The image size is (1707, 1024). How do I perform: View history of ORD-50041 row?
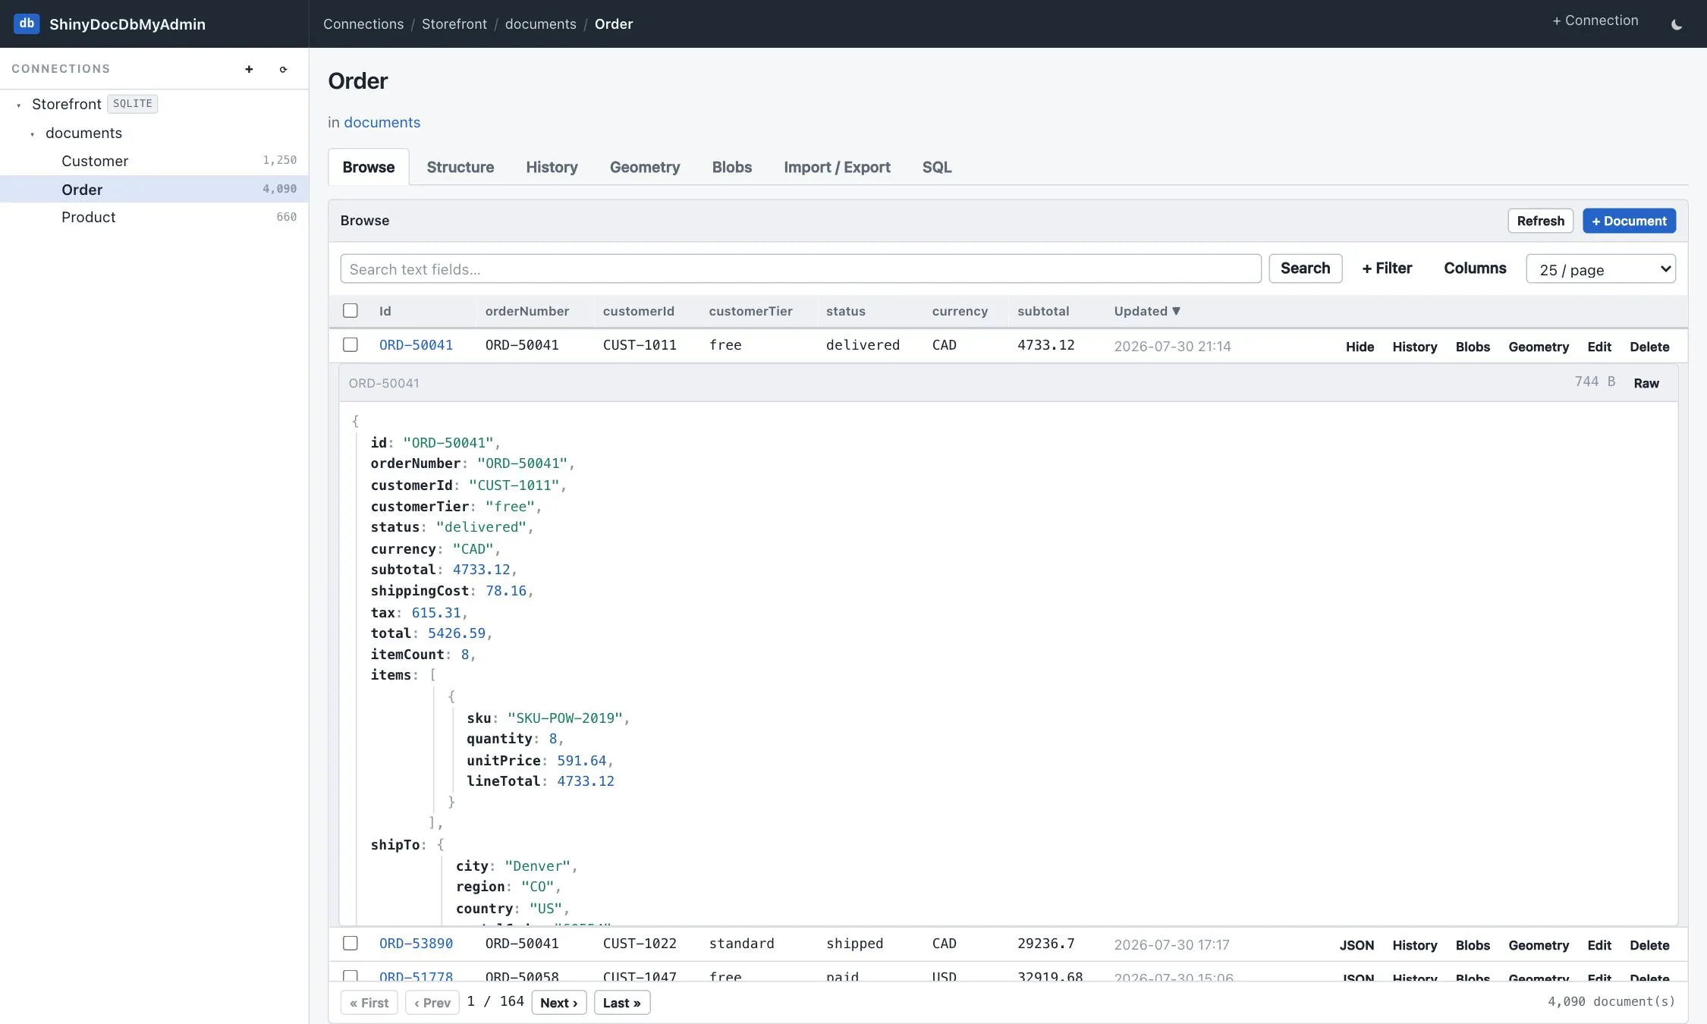[x=1415, y=347]
